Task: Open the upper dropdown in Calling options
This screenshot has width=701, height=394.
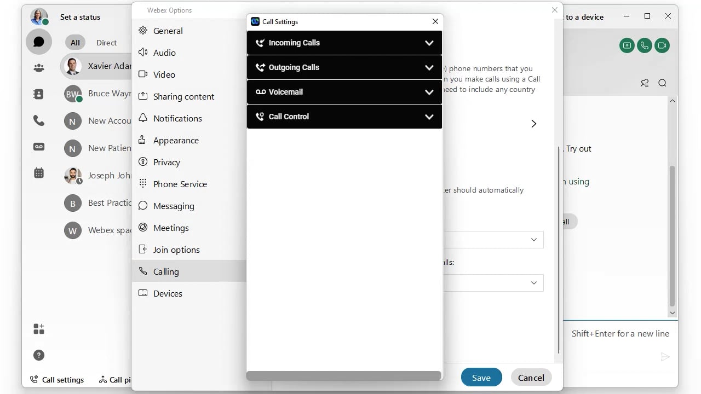Action: click(x=493, y=240)
